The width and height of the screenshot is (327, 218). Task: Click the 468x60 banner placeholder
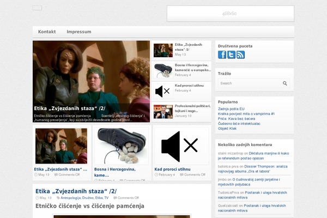(x=231, y=14)
